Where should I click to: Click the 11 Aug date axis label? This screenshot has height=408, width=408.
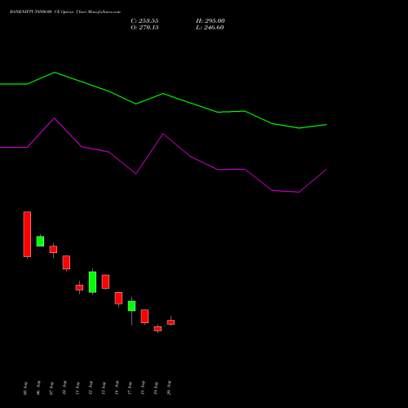(78, 388)
